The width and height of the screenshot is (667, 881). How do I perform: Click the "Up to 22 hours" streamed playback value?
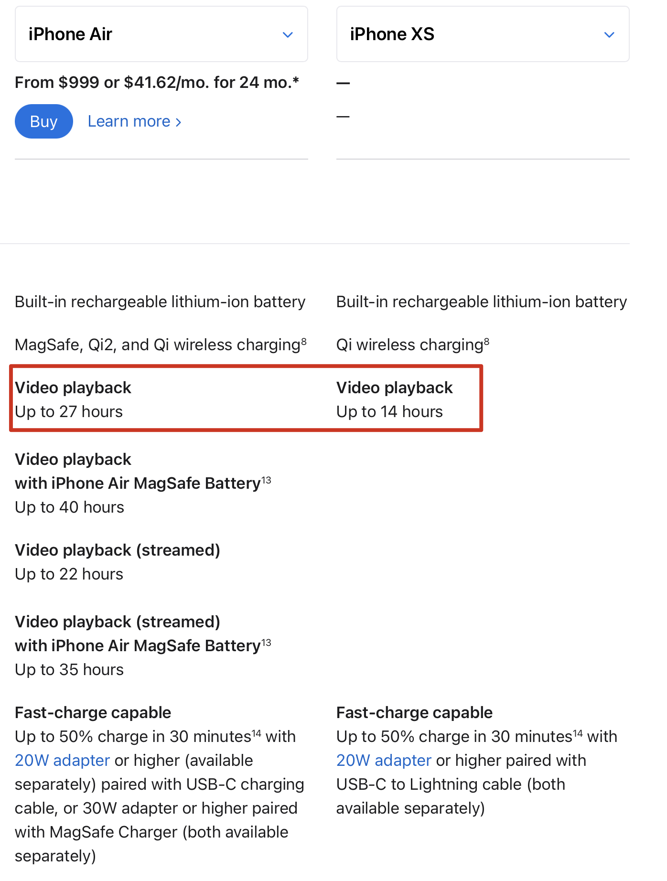(x=69, y=574)
